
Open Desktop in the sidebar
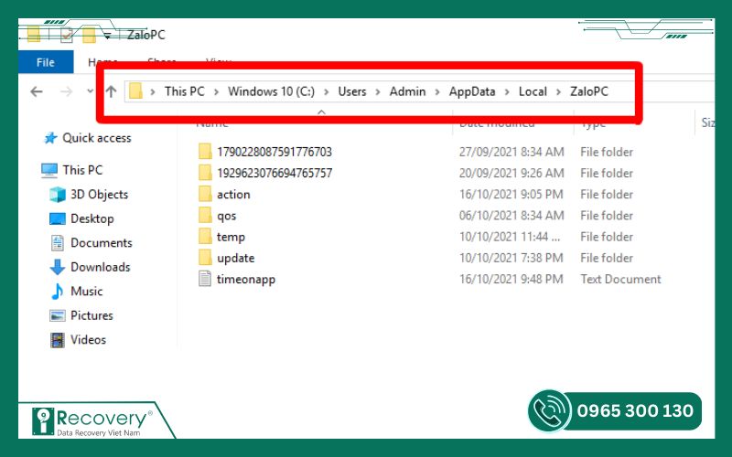(92, 218)
